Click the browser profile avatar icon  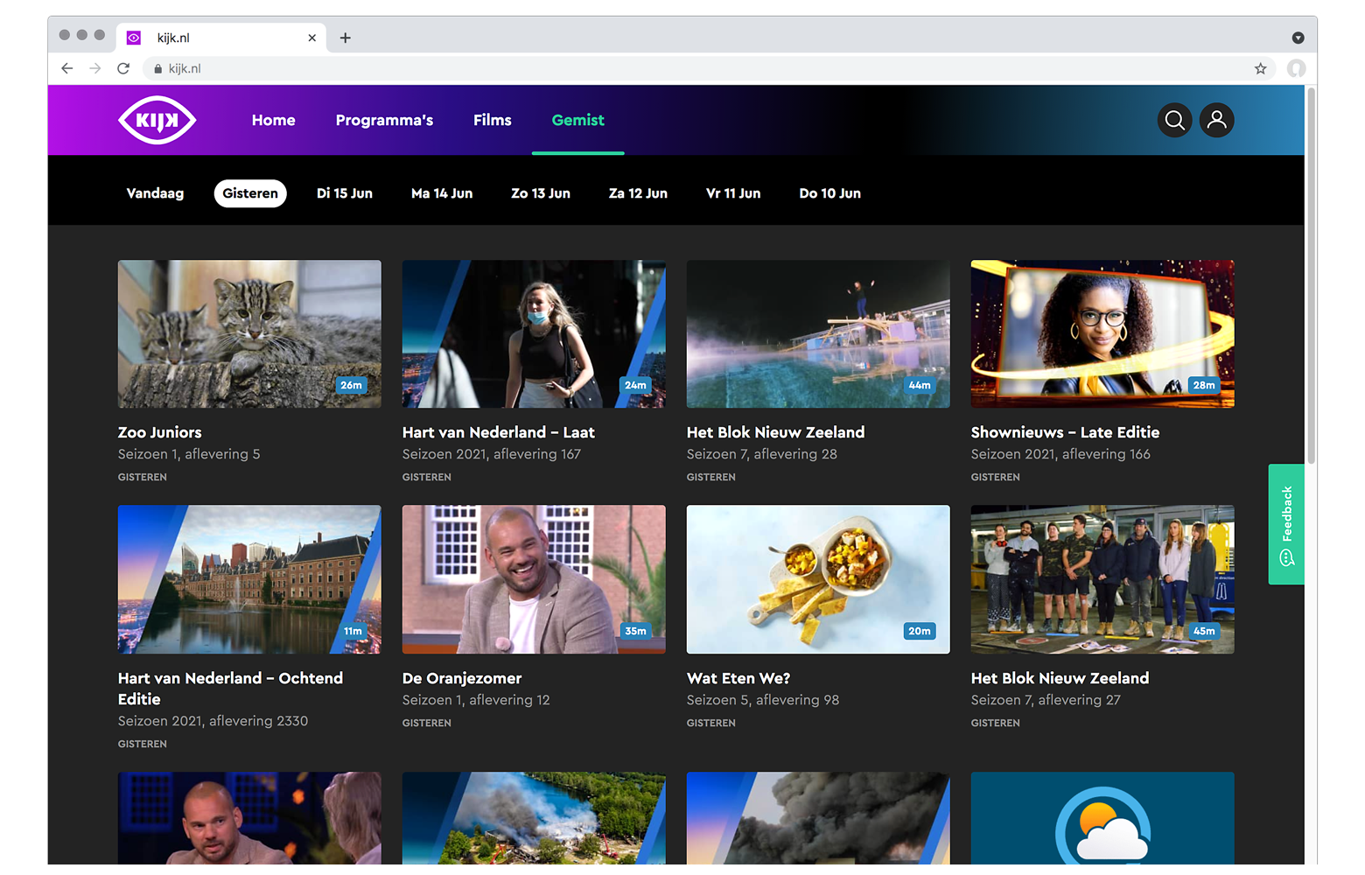[x=1296, y=68]
